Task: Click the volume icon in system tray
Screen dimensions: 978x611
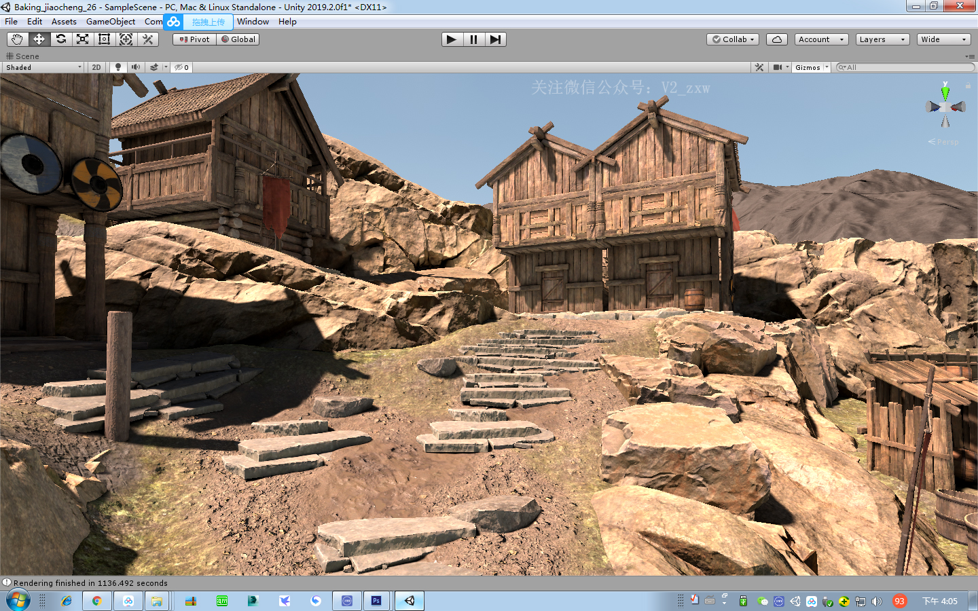Action: pos(877,601)
